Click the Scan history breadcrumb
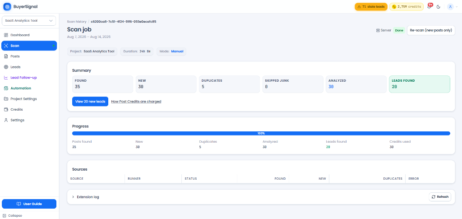This screenshot has width=462, height=219. [x=77, y=22]
